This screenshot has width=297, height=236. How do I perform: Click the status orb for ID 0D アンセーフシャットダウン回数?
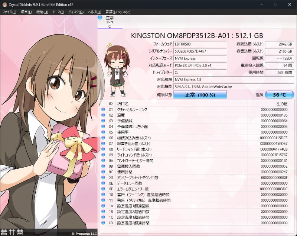(103, 177)
